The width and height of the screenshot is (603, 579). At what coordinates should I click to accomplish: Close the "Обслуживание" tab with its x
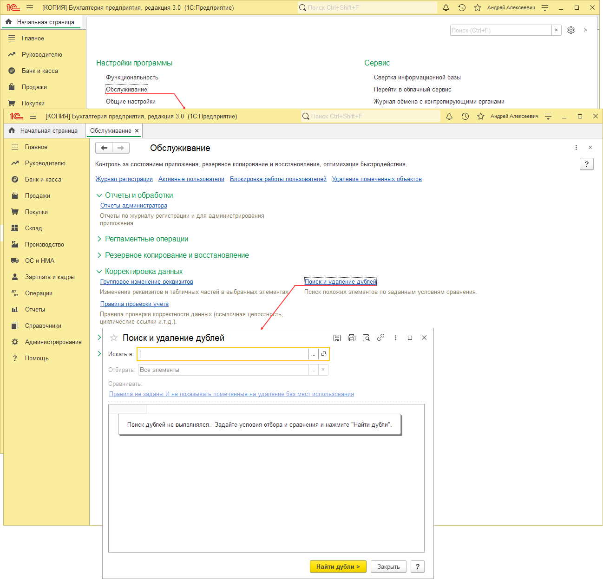click(x=137, y=131)
